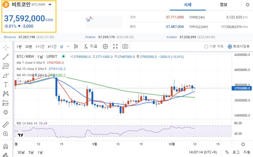Screen dimensions: 253x157
Task: Click the Kraken price 37,239,170
Action: coord(106,37)
